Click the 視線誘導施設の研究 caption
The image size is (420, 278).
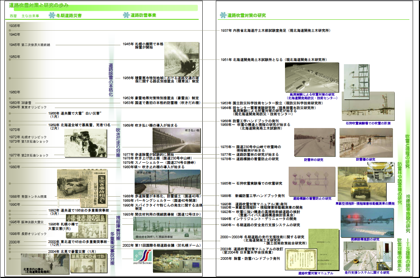coord(365,239)
